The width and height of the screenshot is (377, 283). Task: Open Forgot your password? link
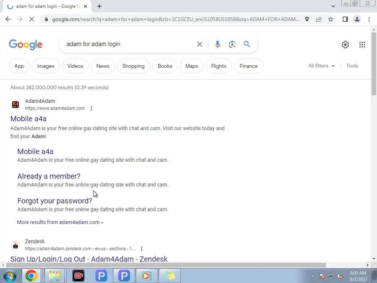click(54, 201)
